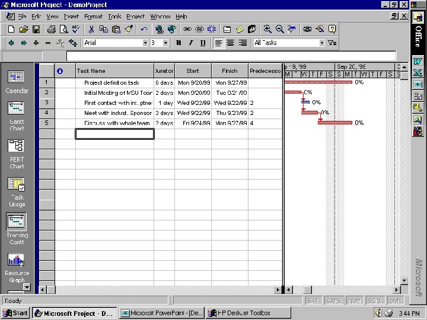The width and height of the screenshot is (427, 320).
Task: Click the Indent right arrow icon
Action: (x=24, y=43)
